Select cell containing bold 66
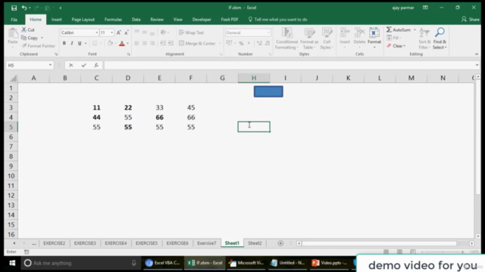The height and width of the screenshot is (272, 485). (159, 117)
